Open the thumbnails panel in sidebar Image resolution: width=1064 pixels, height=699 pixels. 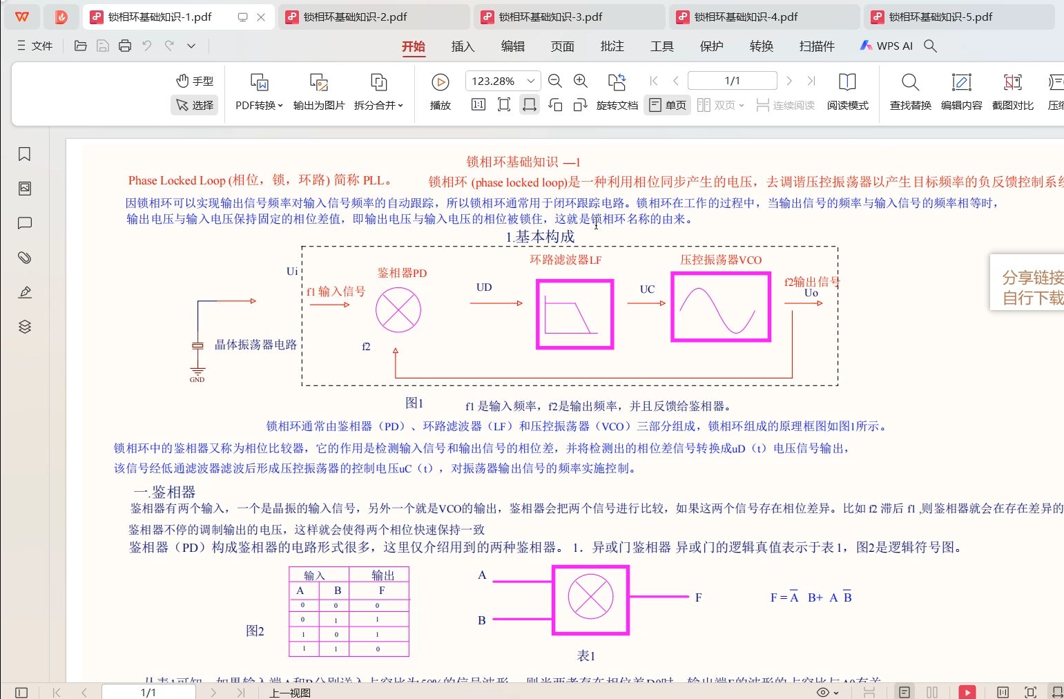(25, 189)
